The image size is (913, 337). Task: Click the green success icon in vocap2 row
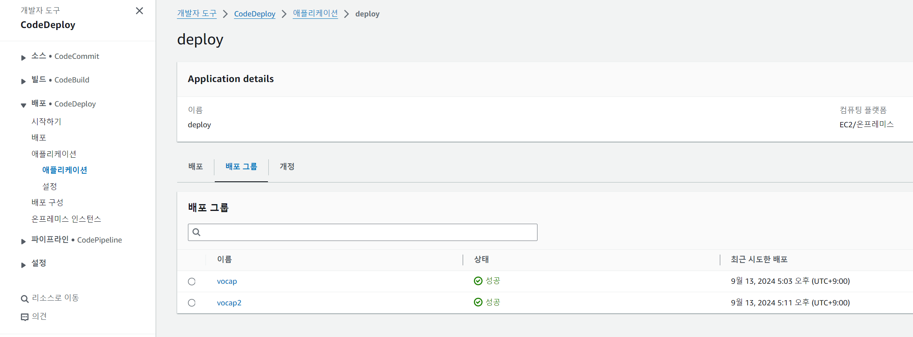click(x=478, y=302)
